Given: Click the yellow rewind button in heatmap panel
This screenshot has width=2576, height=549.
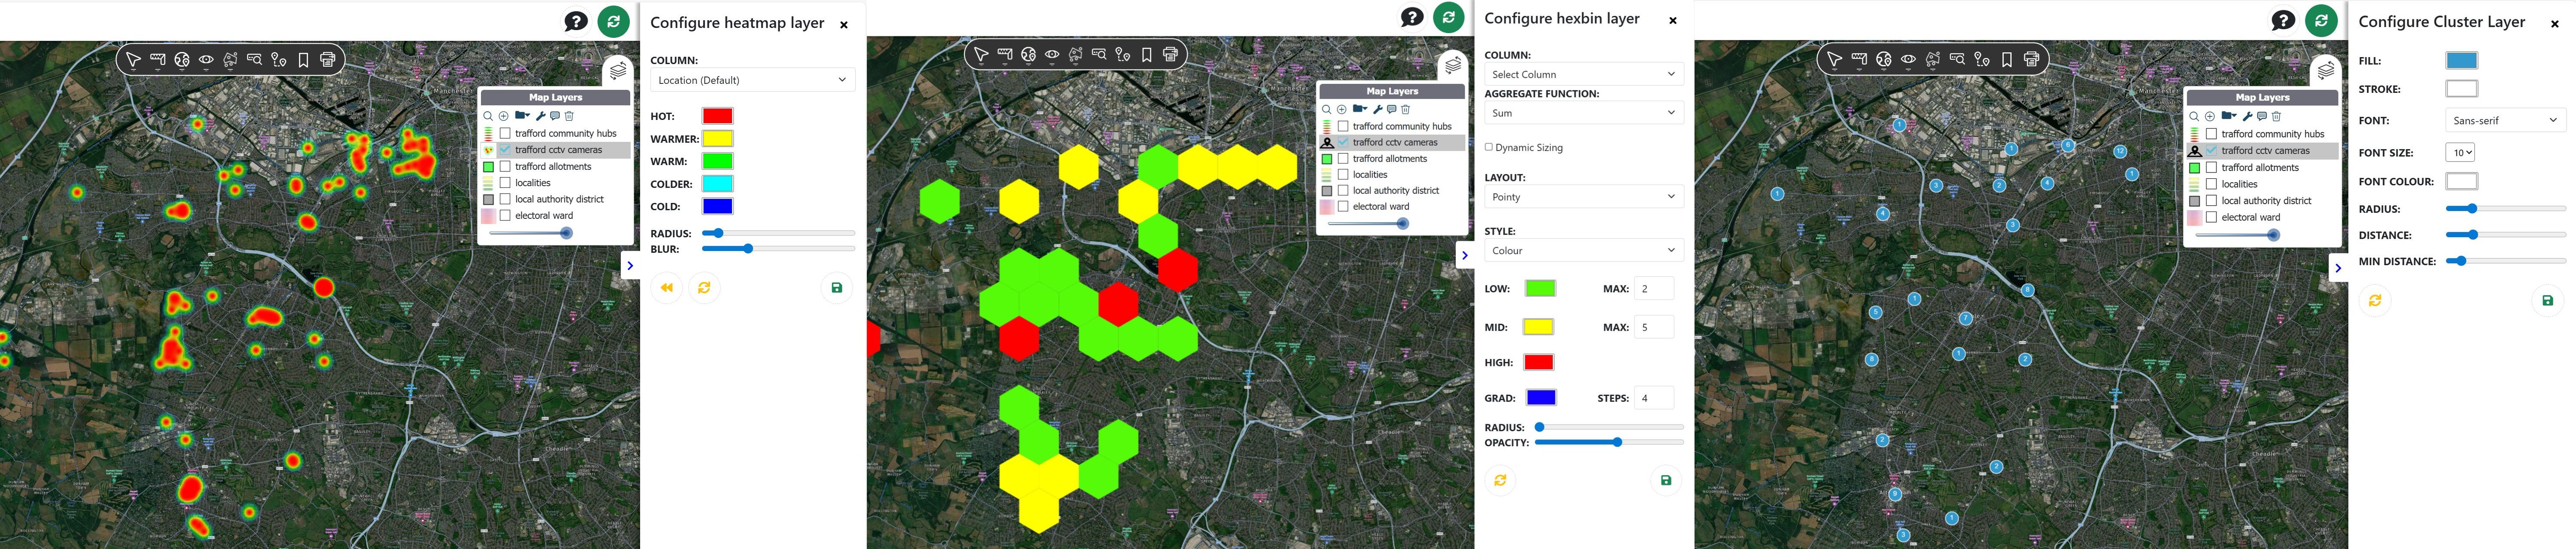Looking at the screenshot, I should point(666,288).
